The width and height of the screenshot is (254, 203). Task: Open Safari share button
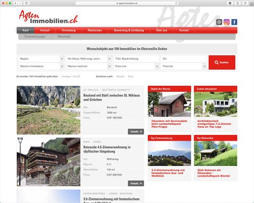click(238, 3)
